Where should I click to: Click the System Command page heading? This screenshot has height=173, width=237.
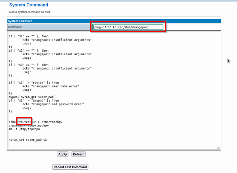coord(29,5)
